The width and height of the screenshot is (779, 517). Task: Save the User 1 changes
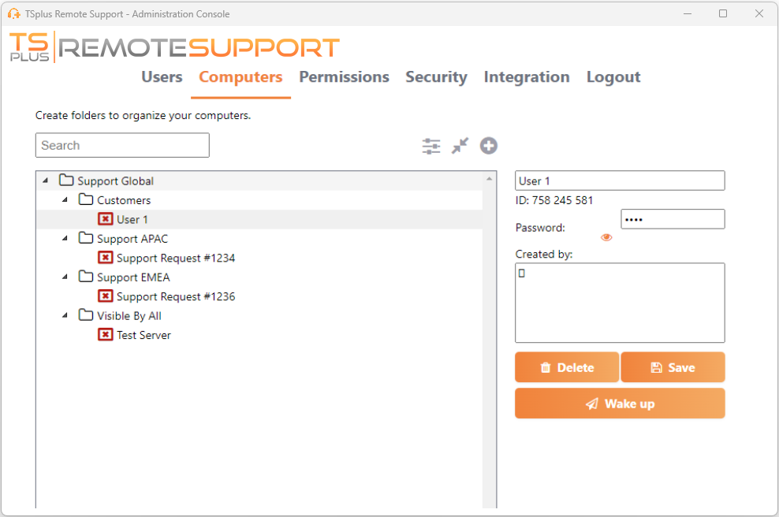tap(673, 366)
